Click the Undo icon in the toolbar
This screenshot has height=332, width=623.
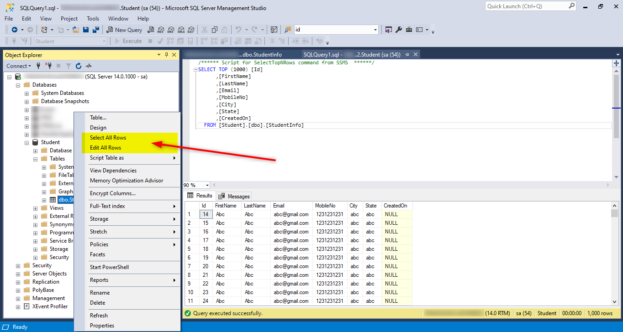pos(238,29)
